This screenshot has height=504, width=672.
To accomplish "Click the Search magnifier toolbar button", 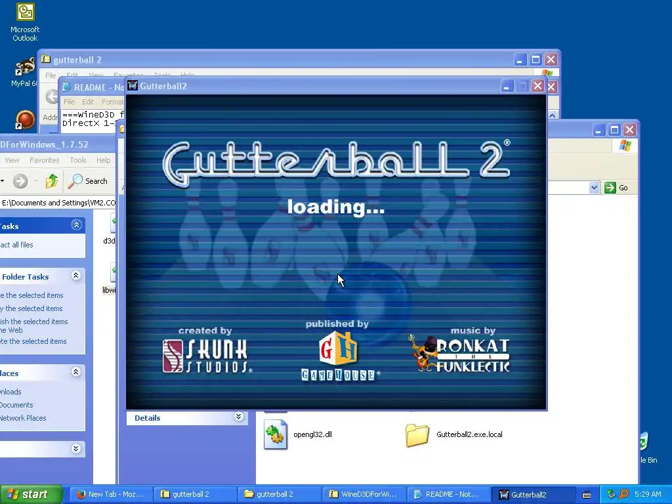I will tap(88, 181).
